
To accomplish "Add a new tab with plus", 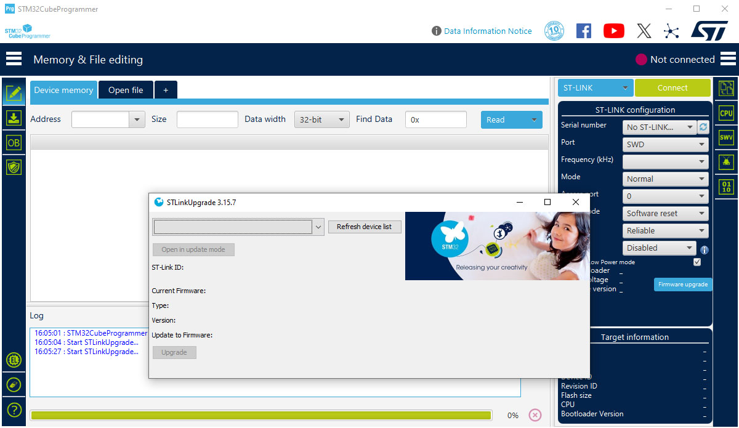I will pos(166,90).
